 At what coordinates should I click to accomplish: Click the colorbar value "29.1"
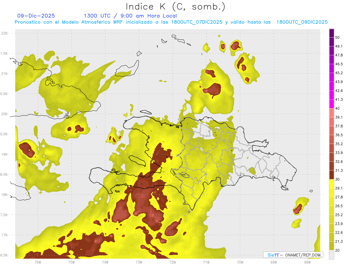[x=339, y=188]
